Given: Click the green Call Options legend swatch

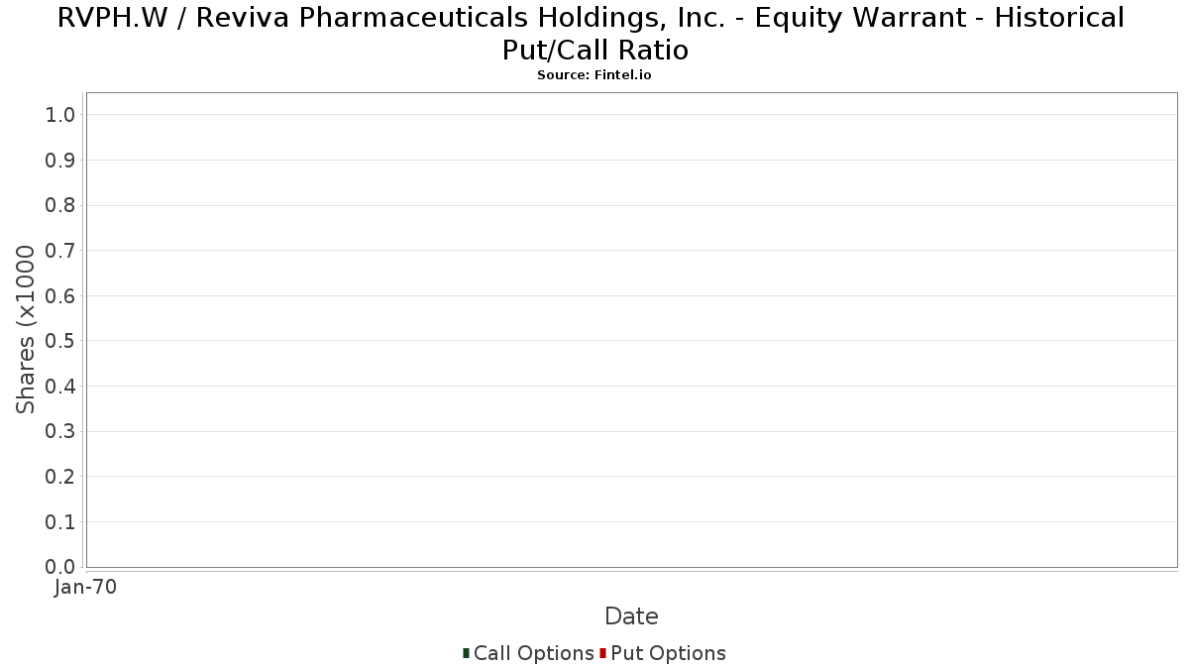Looking at the screenshot, I should coord(466,653).
